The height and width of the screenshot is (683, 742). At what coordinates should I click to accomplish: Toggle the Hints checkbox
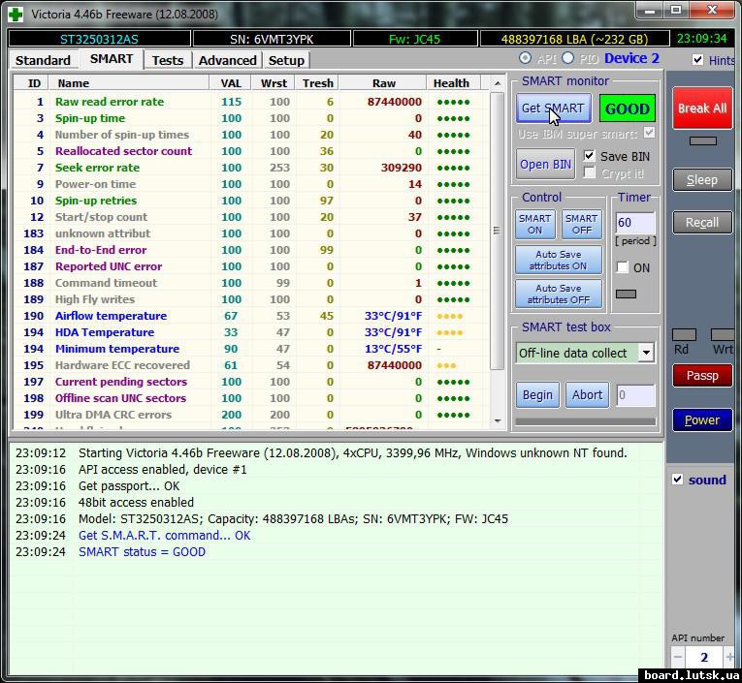point(698,60)
